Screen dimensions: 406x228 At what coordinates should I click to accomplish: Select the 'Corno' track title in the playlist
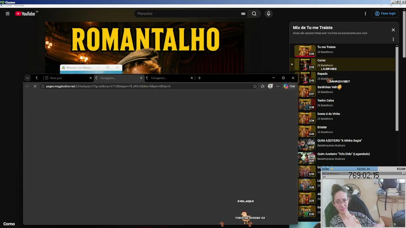click(x=321, y=60)
